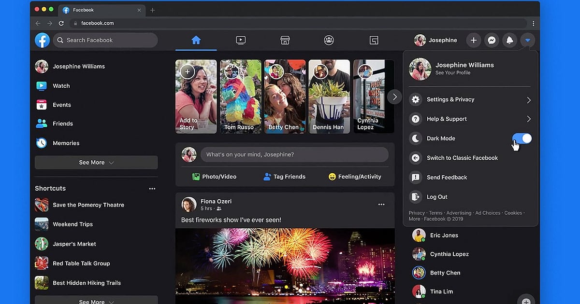
Task: Check notifications via the bell icon
Action: [x=509, y=40]
